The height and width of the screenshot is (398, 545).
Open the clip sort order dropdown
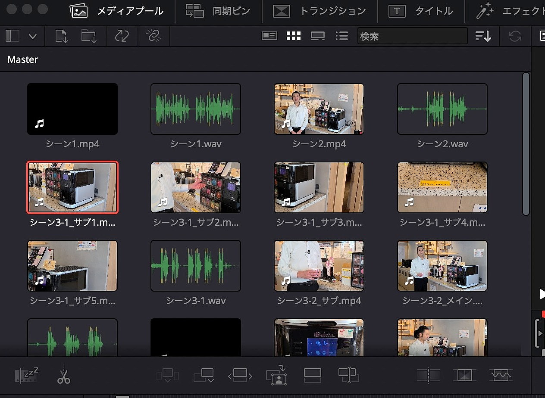(484, 36)
